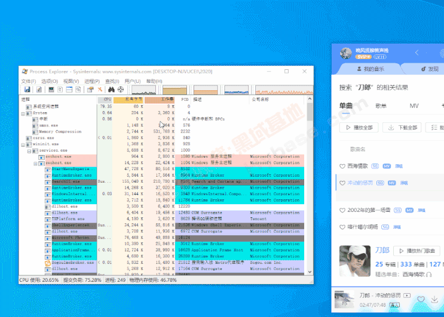444x317 pixels.
Task: Click the MV badge next to 西海情歌
Action: point(387,167)
